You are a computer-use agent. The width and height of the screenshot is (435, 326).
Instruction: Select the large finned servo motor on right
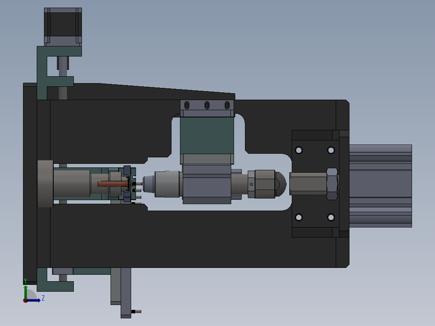tap(381, 186)
